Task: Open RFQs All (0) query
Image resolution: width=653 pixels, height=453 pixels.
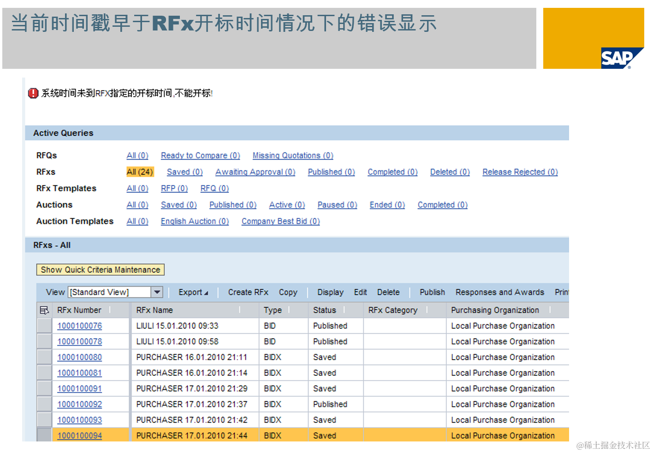Action: [x=137, y=156]
